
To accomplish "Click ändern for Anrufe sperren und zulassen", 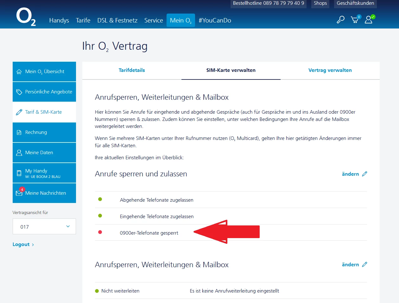I will [350, 174].
